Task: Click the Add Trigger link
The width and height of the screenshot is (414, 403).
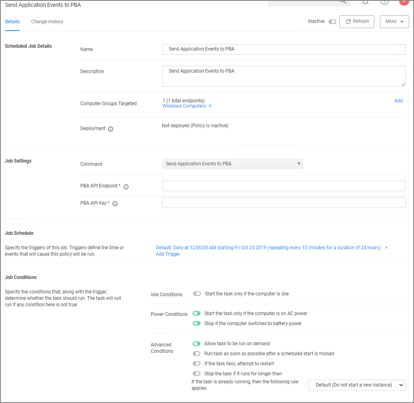Action: (168, 254)
